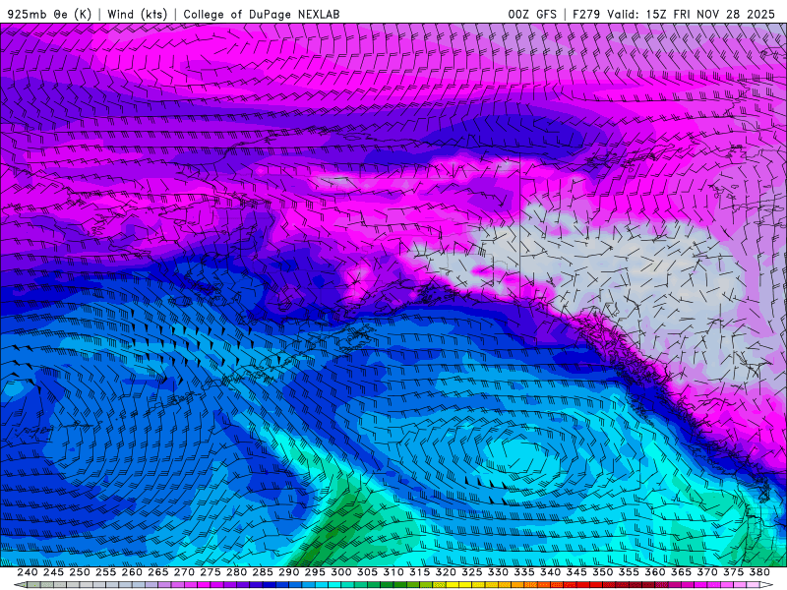Select the 305 legend value
The image size is (787, 590).
click(367, 572)
